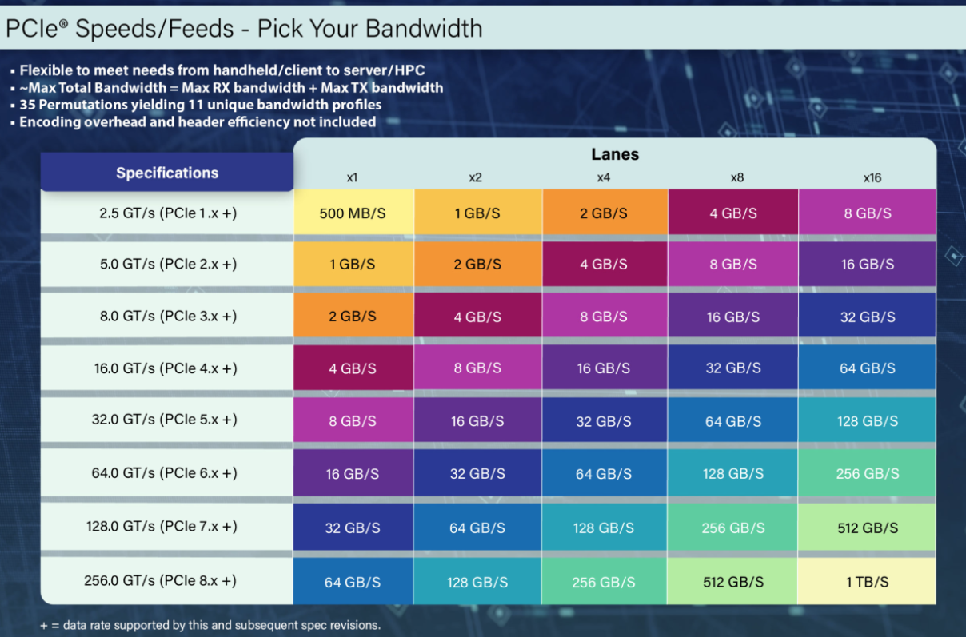Click 512 GB/S cell in PCIe 7.x row
This screenshot has width=966, height=637.
click(867, 528)
